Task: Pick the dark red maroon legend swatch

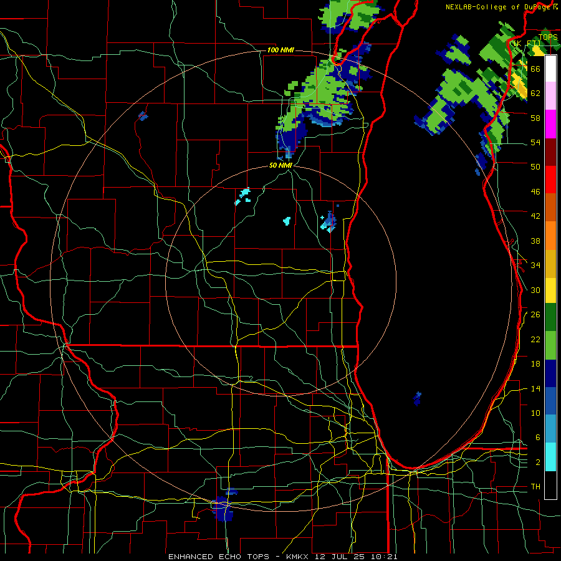Action: pyautogui.click(x=550, y=152)
